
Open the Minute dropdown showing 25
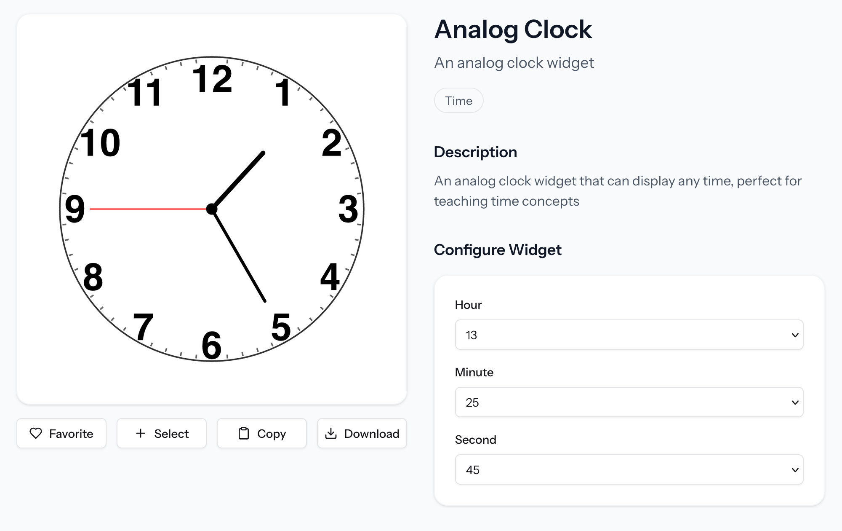click(629, 402)
